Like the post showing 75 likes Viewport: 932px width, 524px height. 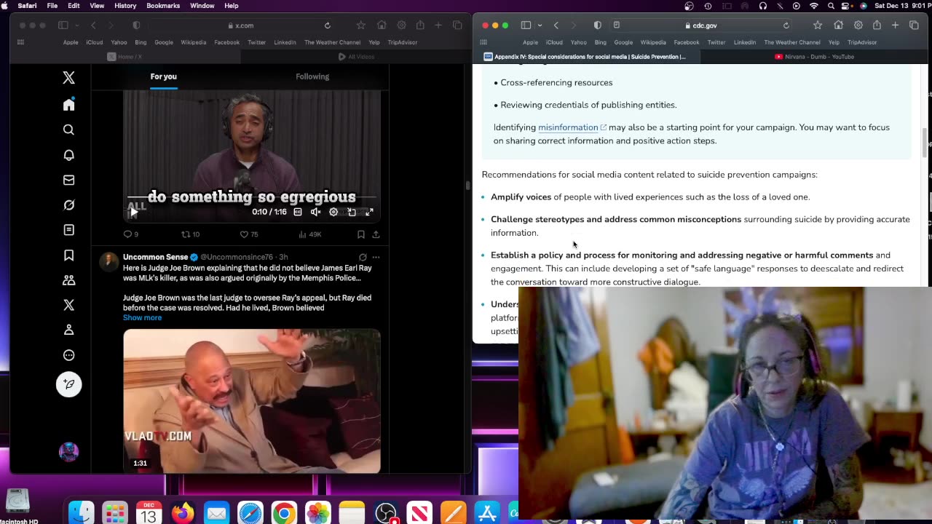point(249,234)
